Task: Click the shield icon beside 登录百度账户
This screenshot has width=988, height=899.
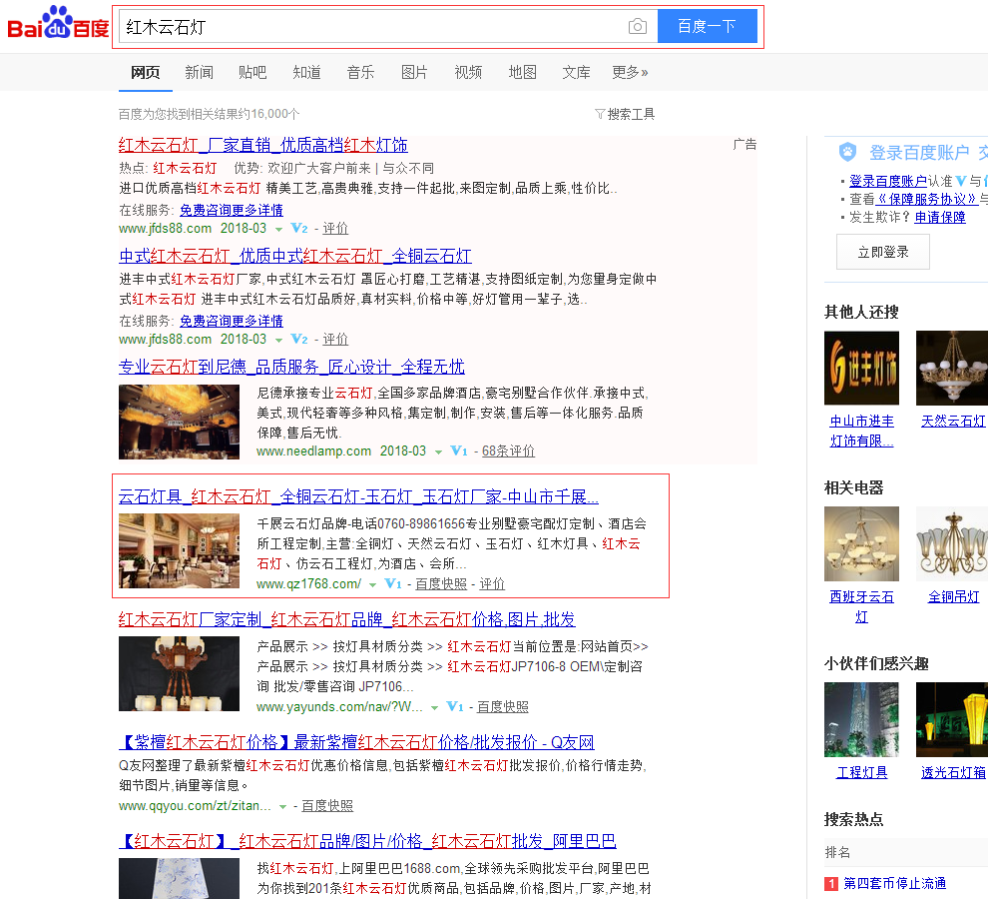Action: click(847, 152)
